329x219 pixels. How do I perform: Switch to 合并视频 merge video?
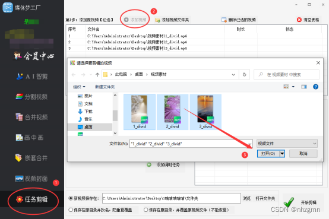click(x=31, y=117)
